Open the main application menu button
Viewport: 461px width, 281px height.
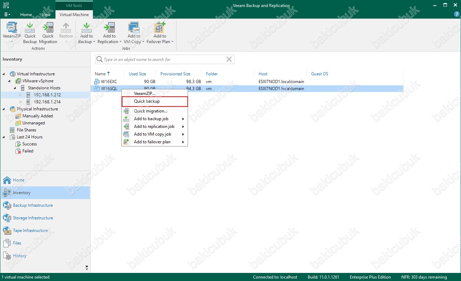pyautogui.click(x=7, y=15)
